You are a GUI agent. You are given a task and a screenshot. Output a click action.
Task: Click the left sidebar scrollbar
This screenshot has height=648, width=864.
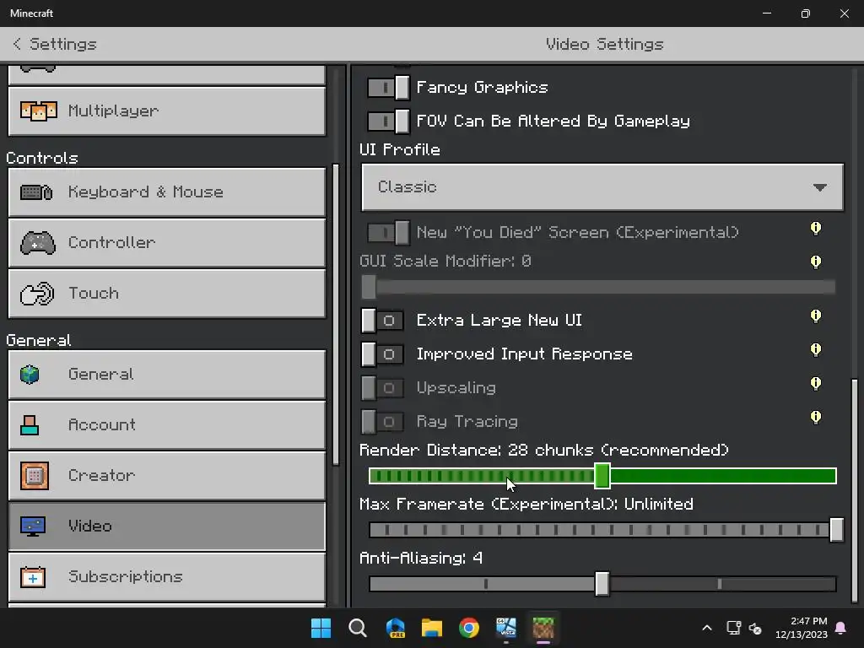click(336, 315)
